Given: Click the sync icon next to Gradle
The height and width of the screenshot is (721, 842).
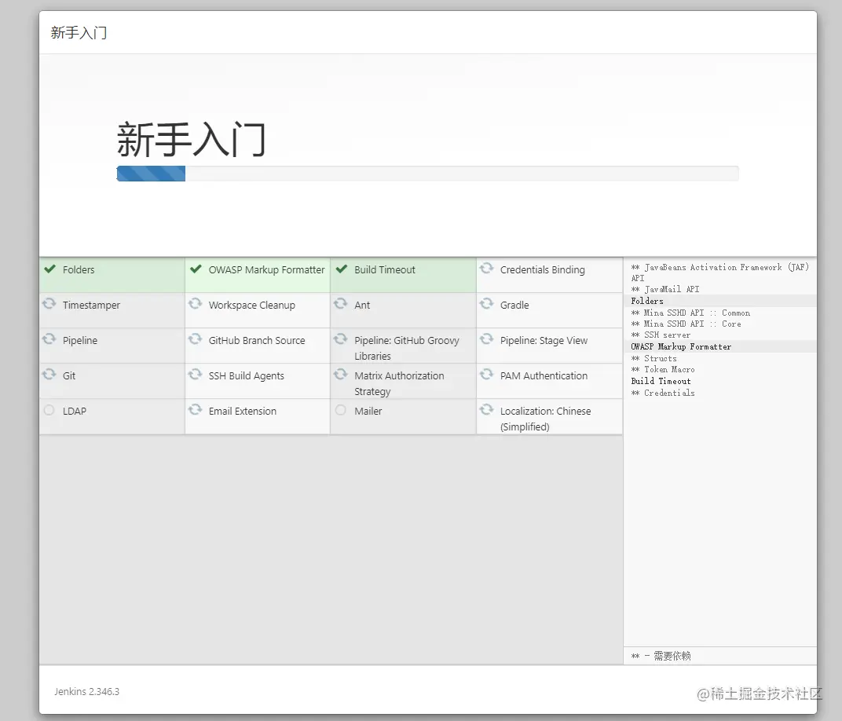Looking at the screenshot, I should [x=486, y=304].
